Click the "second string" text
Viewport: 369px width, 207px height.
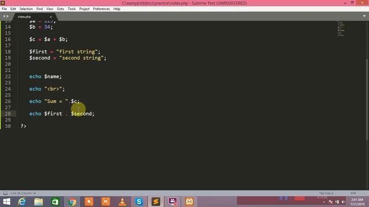tap(81, 58)
